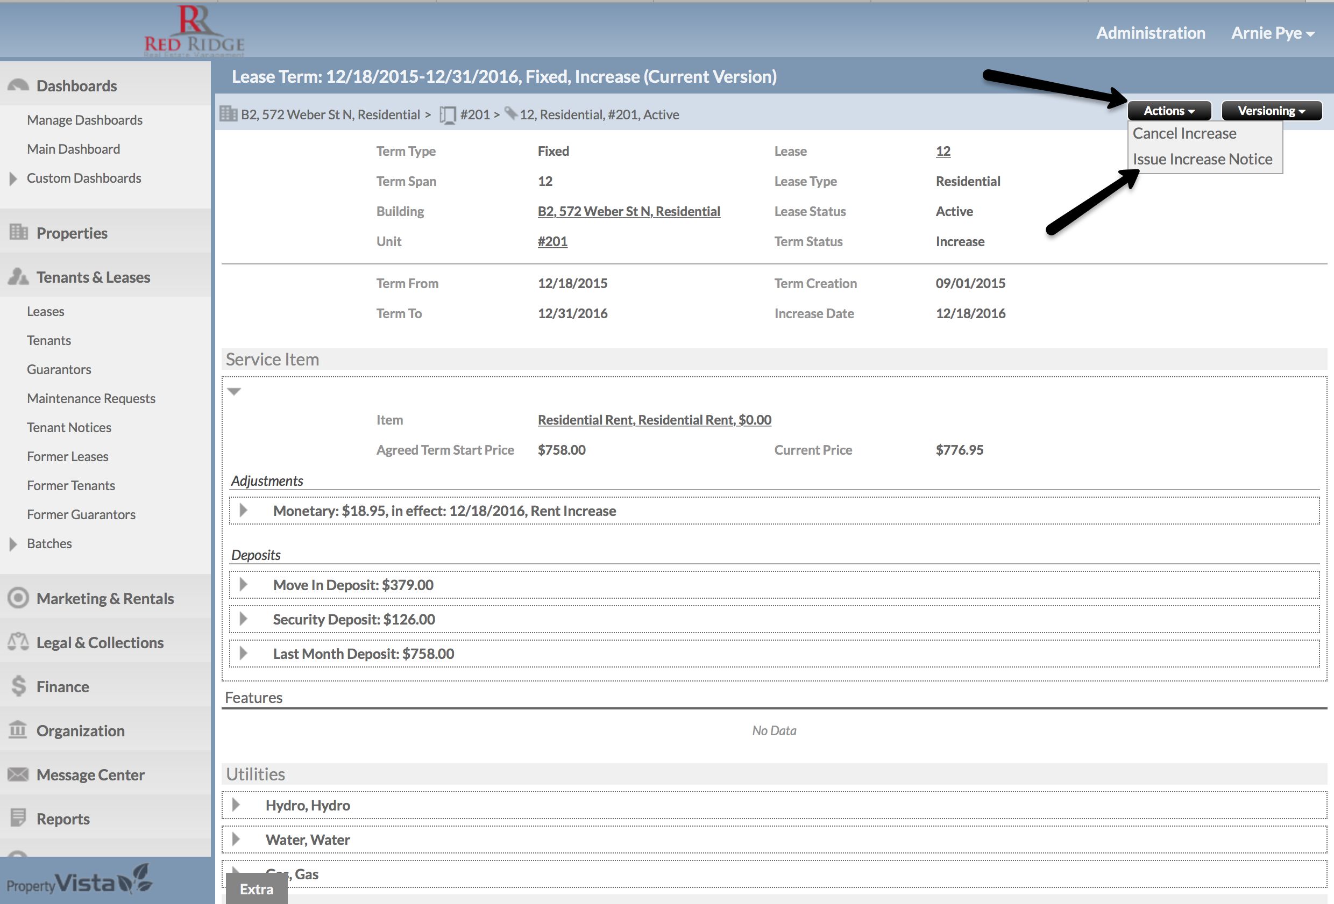The height and width of the screenshot is (904, 1334).
Task: Expand the Custom Dashboards tree item
Action: (13, 178)
